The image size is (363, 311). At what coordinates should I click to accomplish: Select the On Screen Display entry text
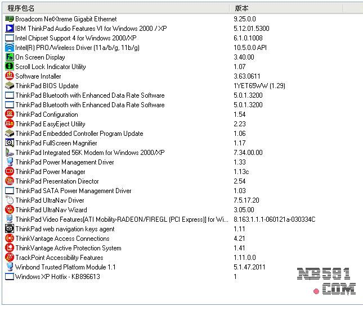click(40, 57)
